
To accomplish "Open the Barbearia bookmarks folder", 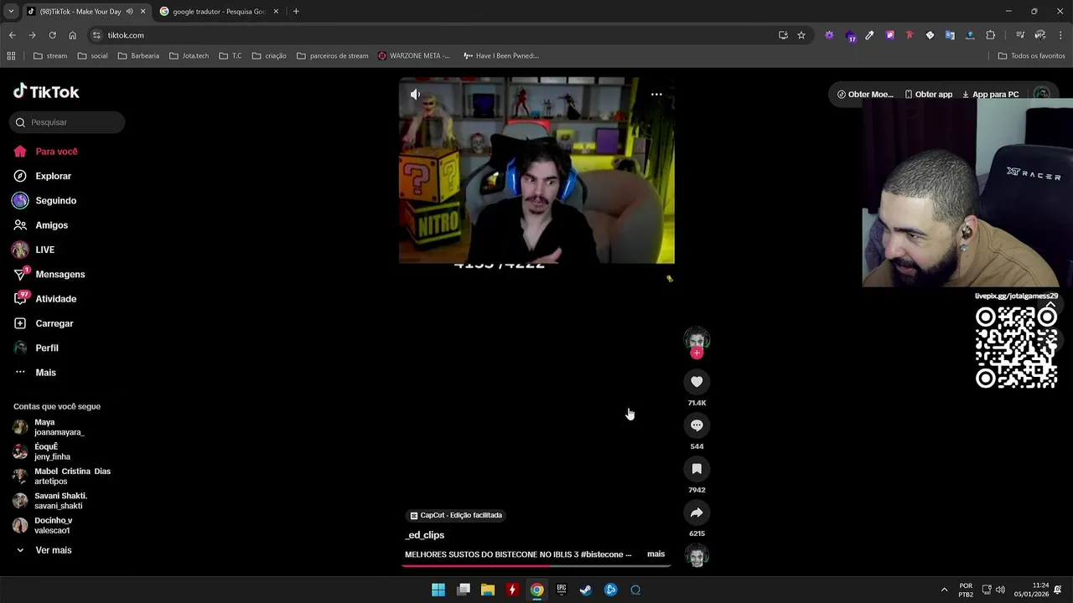I will [138, 56].
